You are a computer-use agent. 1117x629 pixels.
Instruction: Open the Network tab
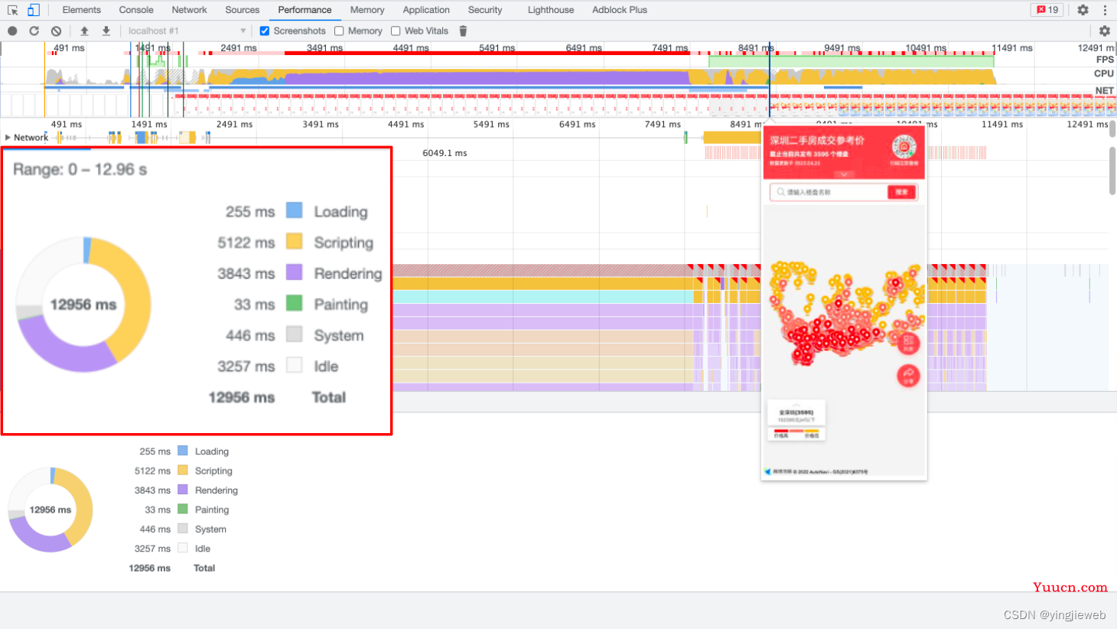[189, 10]
